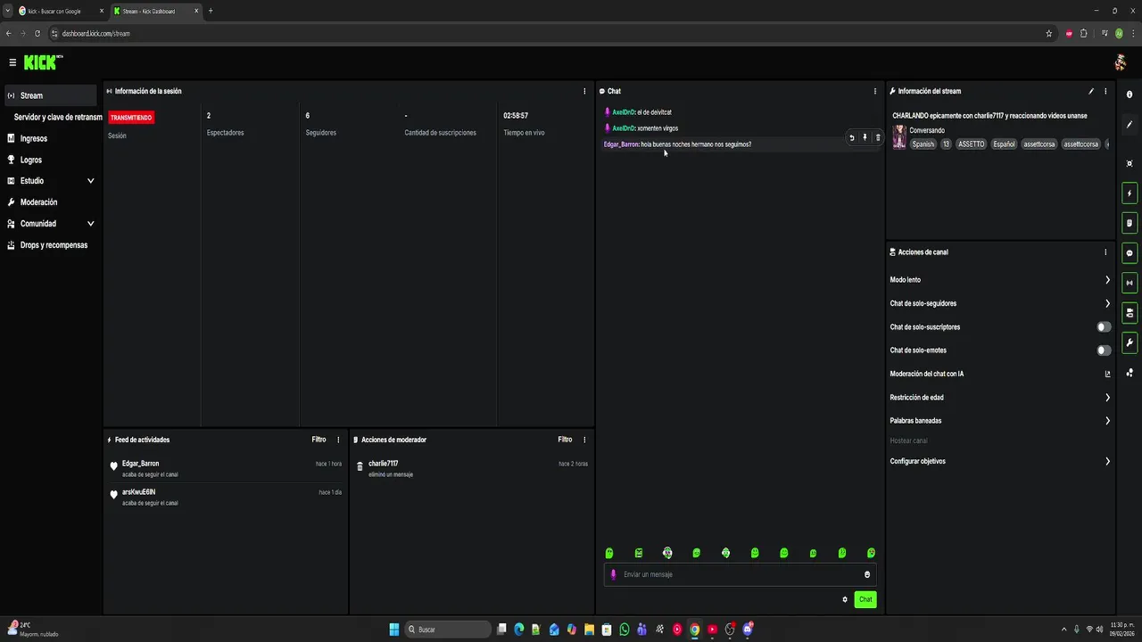
Task: Click the Buscar search box in the taskbar
Action: coord(447,630)
